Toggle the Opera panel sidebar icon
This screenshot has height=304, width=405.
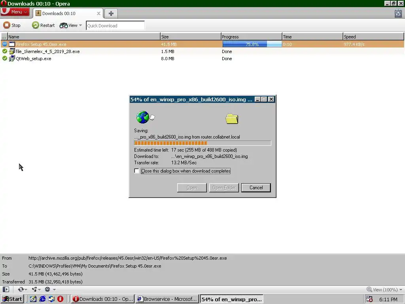click(x=6, y=289)
